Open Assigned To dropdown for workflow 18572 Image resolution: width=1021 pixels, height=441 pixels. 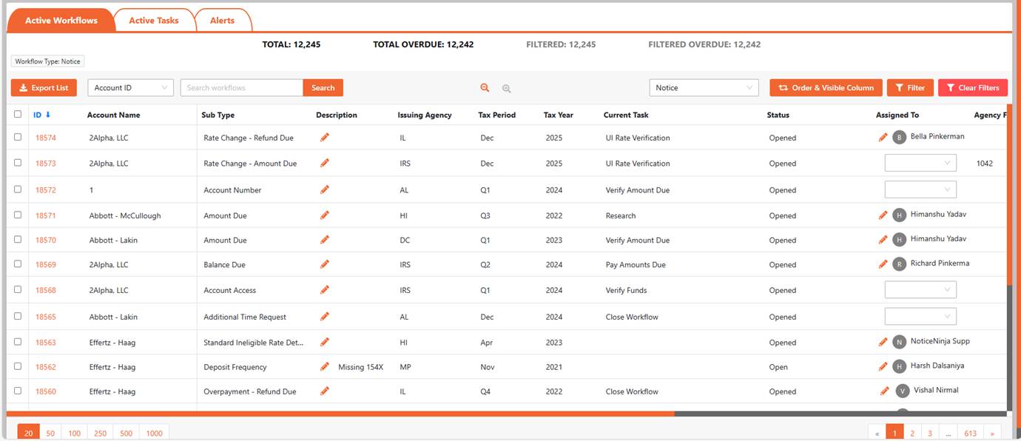pos(920,190)
